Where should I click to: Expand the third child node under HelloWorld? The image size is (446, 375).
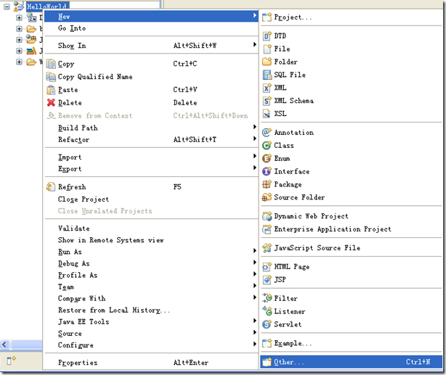click(x=19, y=40)
